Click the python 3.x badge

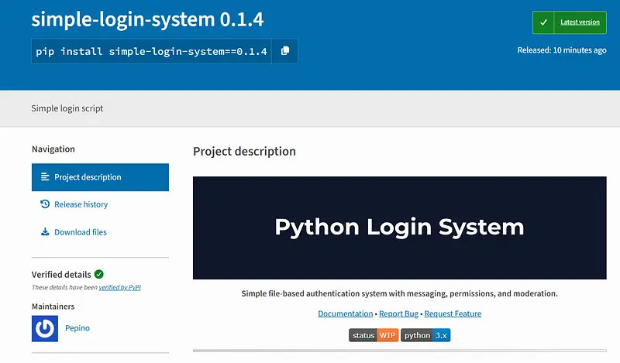425,335
